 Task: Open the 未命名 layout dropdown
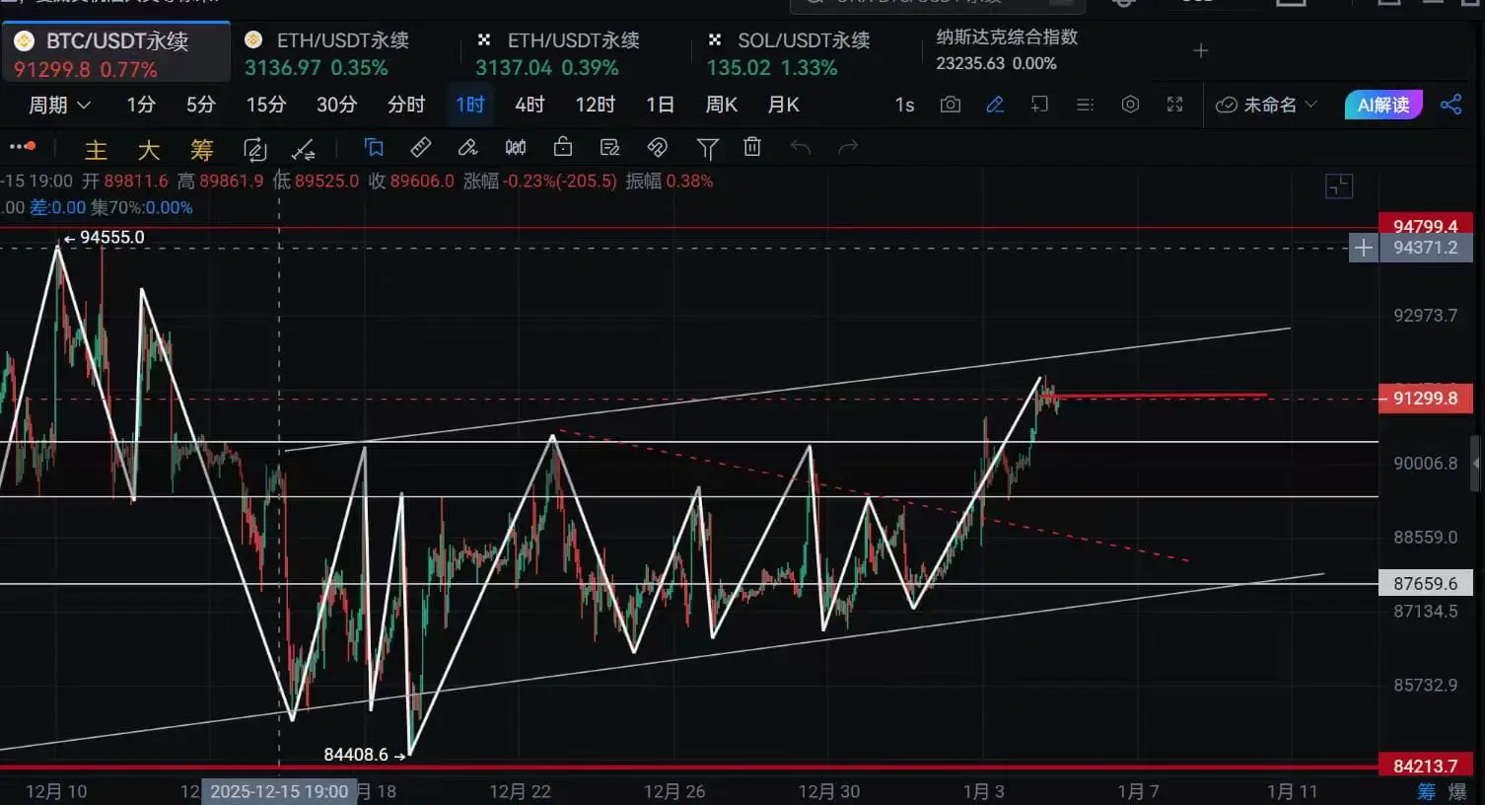[x=1266, y=105]
